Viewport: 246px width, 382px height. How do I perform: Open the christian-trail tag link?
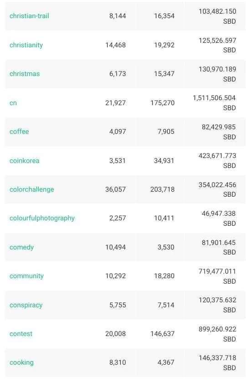(29, 16)
